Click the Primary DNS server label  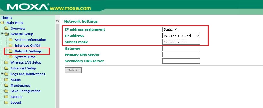[82, 55]
